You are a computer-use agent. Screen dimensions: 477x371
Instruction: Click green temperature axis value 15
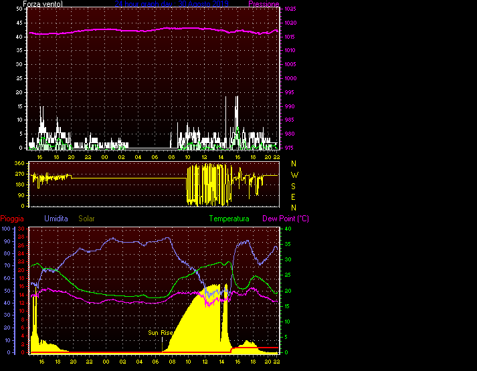[x=288, y=306]
